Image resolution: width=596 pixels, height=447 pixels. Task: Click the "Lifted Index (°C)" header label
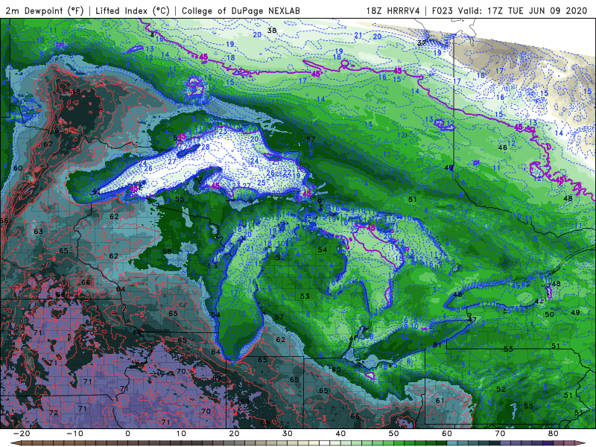133,11
